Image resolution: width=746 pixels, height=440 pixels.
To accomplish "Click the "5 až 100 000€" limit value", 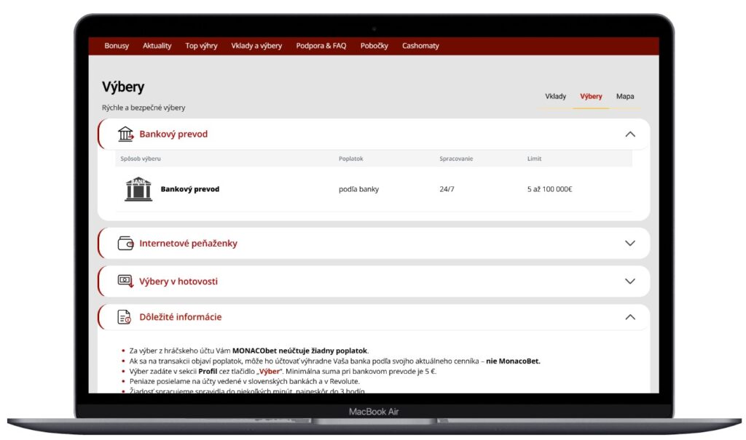I will (549, 189).
